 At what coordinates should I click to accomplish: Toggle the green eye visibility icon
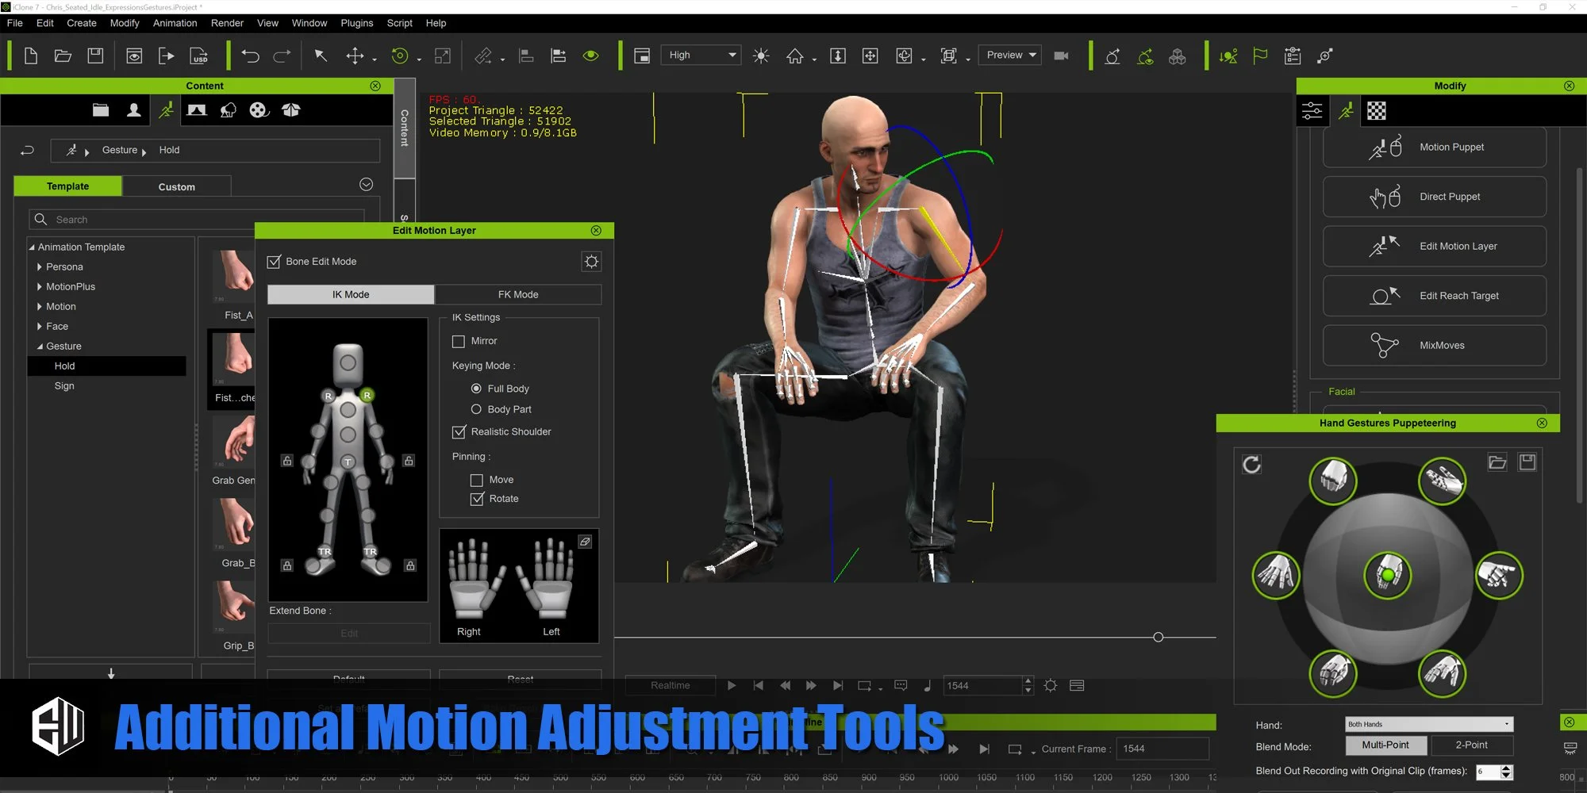click(x=591, y=56)
